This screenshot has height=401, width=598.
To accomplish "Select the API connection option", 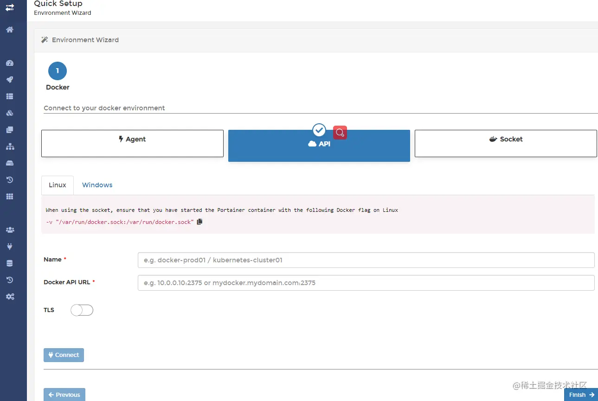I will click(319, 146).
